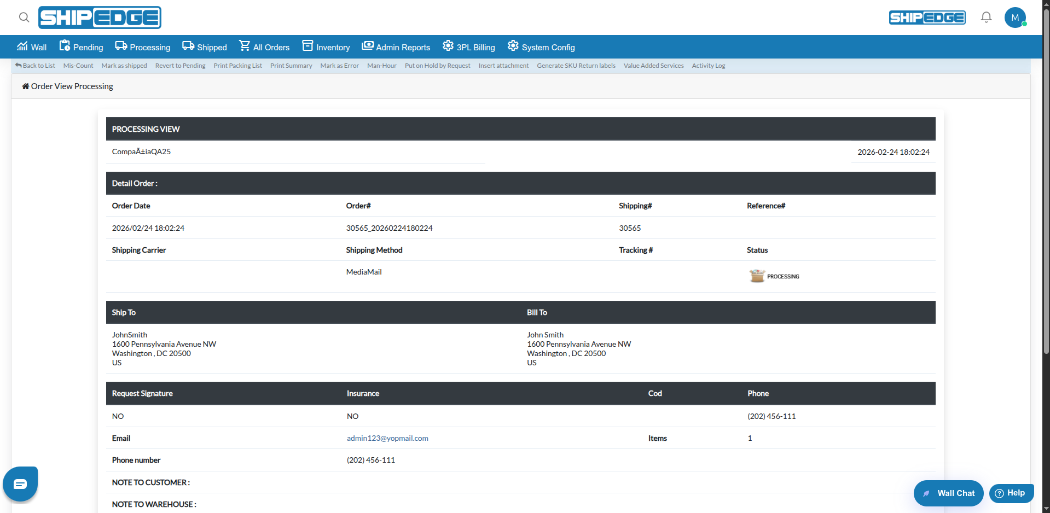Open the Wall Chat button
This screenshot has height=513, width=1050.
(948, 493)
